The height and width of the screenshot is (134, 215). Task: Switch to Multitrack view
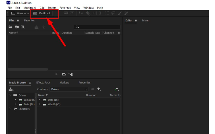(x=42, y=13)
